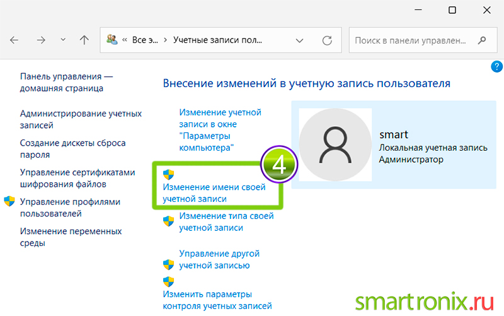The image size is (504, 316).
Task: Expand chevron between breadcrumb segments
Action: [x=165, y=40]
